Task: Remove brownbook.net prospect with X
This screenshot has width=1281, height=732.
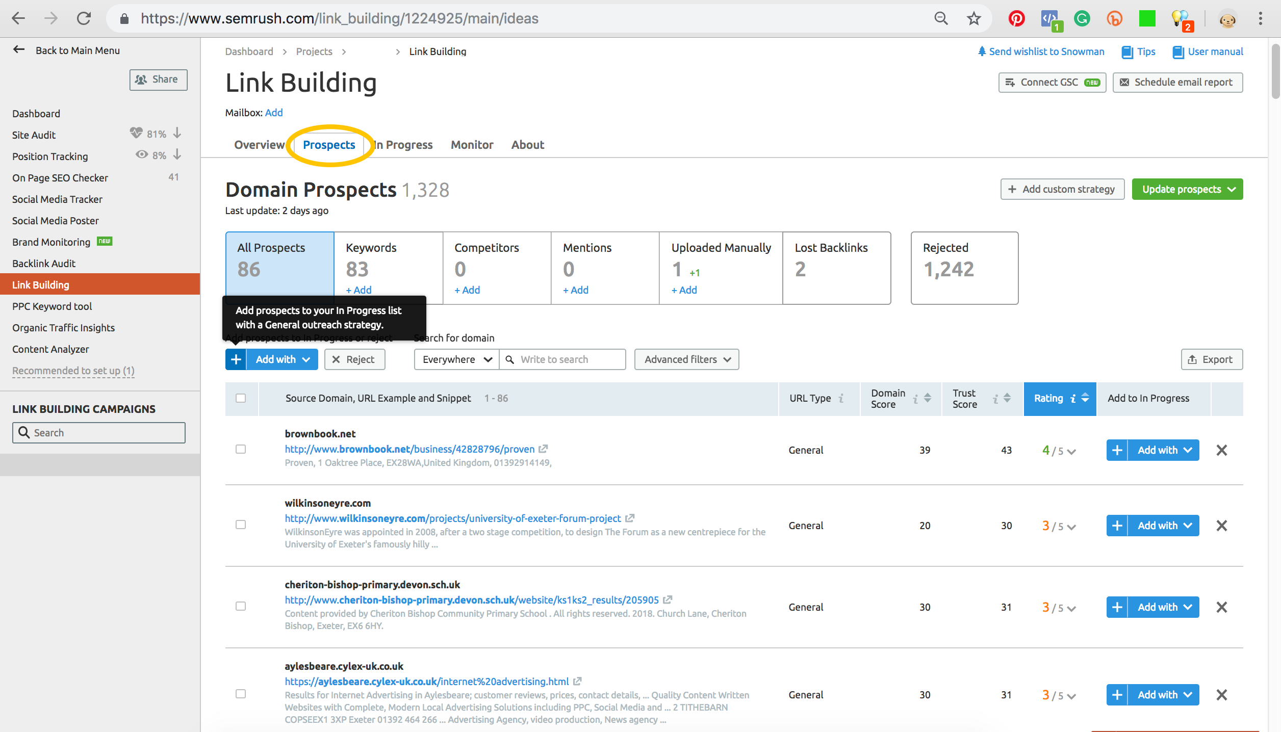Action: 1221,450
